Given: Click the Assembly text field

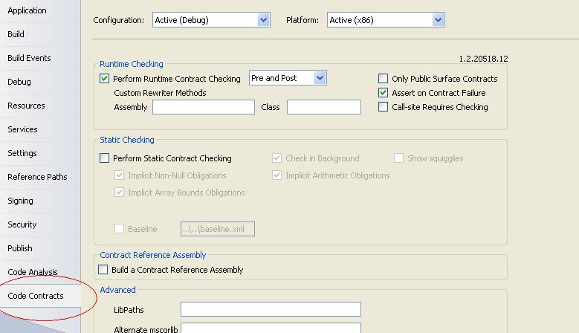Looking at the screenshot, I should 203,107.
